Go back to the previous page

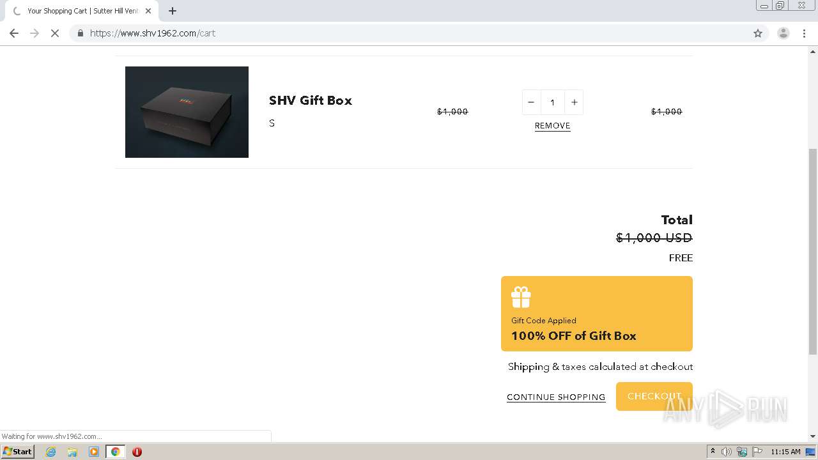click(x=14, y=33)
